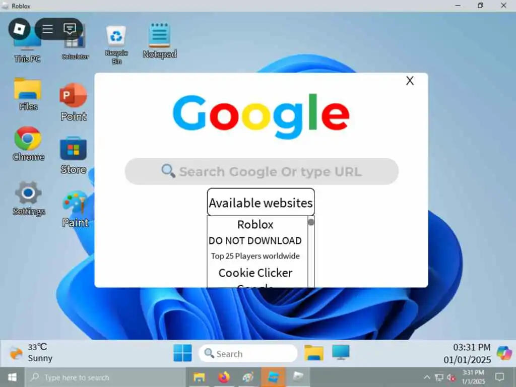Click the websites list scrollbar thumb
The width and height of the screenshot is (516, 387).
[311, 222]
